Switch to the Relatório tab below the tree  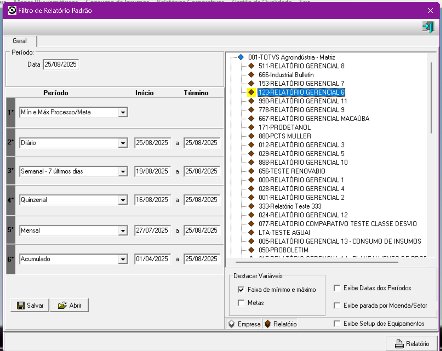click(280, 324)
